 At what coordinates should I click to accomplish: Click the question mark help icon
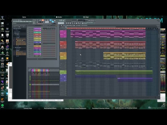95,20
